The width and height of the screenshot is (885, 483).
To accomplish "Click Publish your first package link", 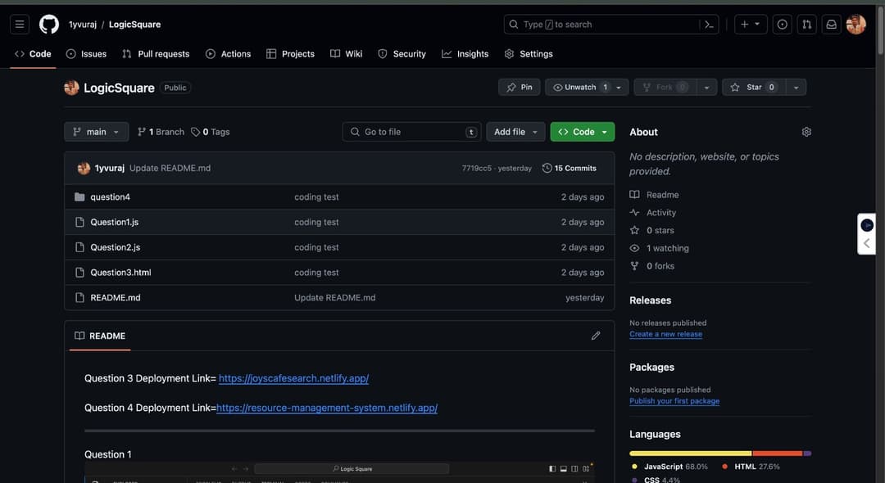I will pos(674,400).
